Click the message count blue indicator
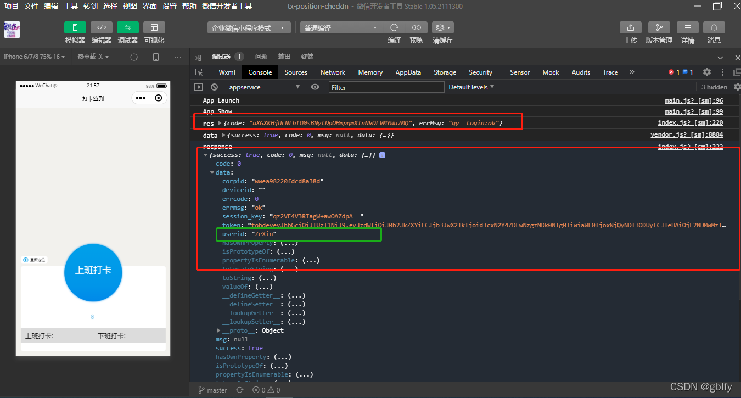 [x=688, y=72]
